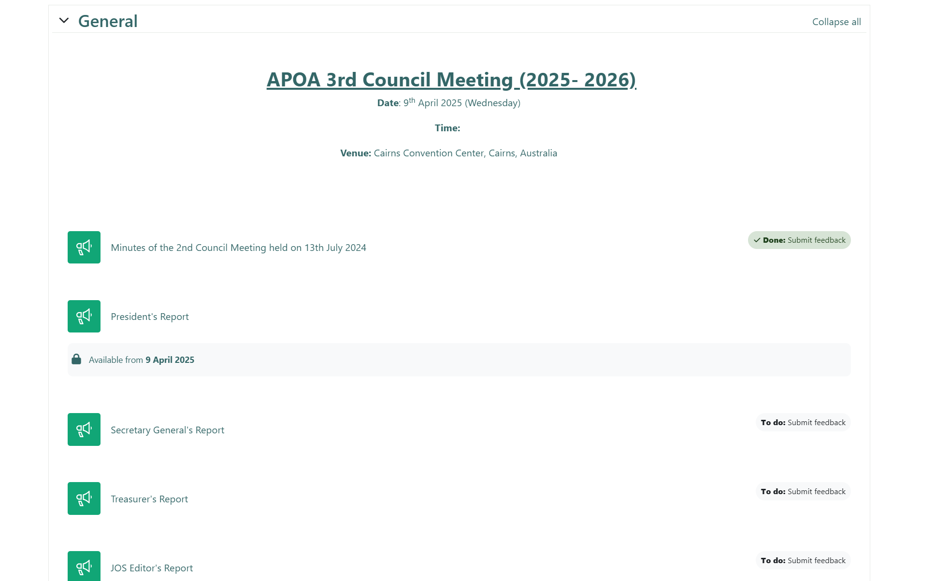950x581 pixels.
Task: Select the President's Report announcement icon
Action: [84, 316]
